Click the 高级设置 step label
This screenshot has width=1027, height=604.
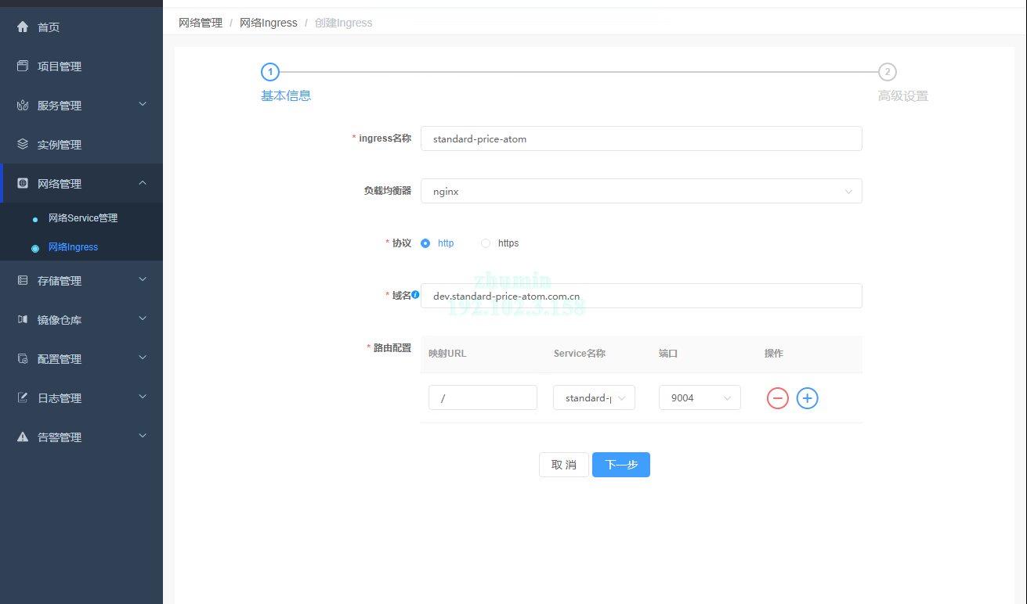903,96
